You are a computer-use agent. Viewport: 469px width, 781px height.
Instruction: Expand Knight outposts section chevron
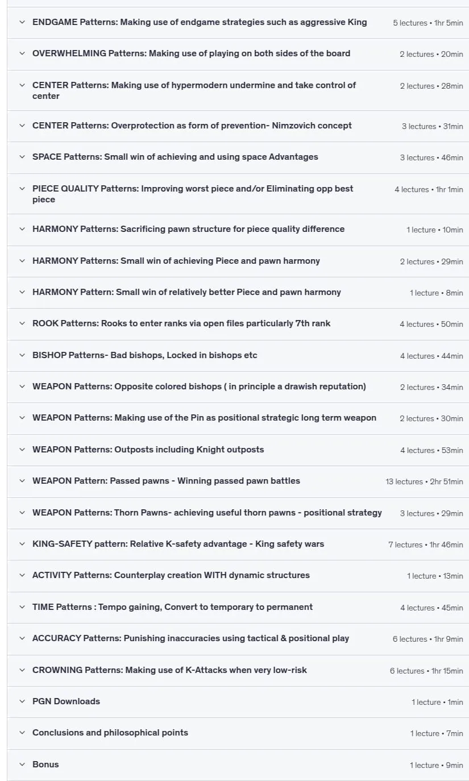point(22,450)
